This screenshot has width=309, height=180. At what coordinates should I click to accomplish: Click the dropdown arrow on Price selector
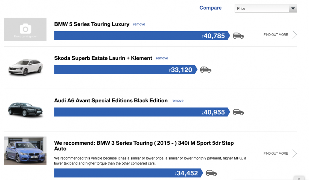tap(293, 8)
